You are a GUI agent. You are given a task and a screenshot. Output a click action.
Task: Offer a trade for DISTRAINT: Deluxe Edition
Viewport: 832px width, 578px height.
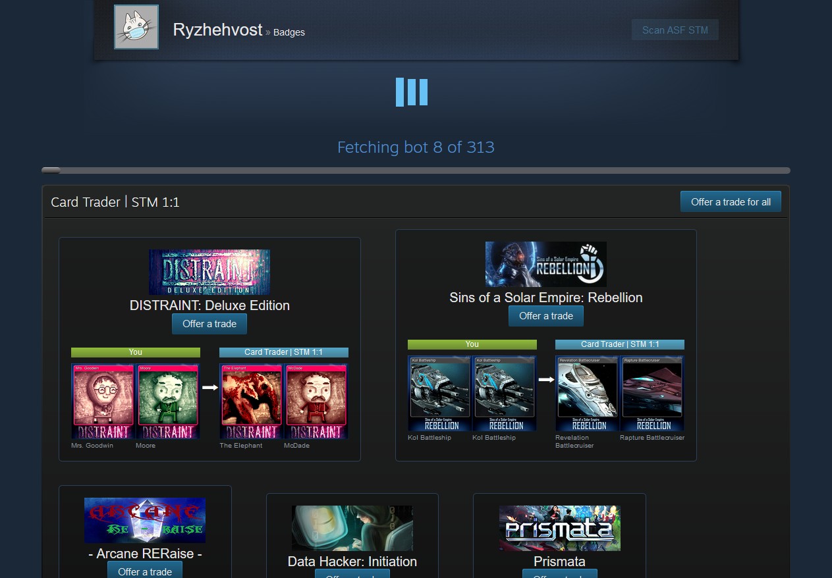point(209,324)
